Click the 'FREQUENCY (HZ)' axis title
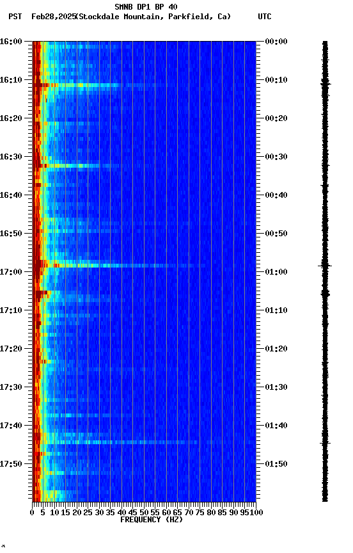This screenshot has width=353, height=553. coord(152,520)
